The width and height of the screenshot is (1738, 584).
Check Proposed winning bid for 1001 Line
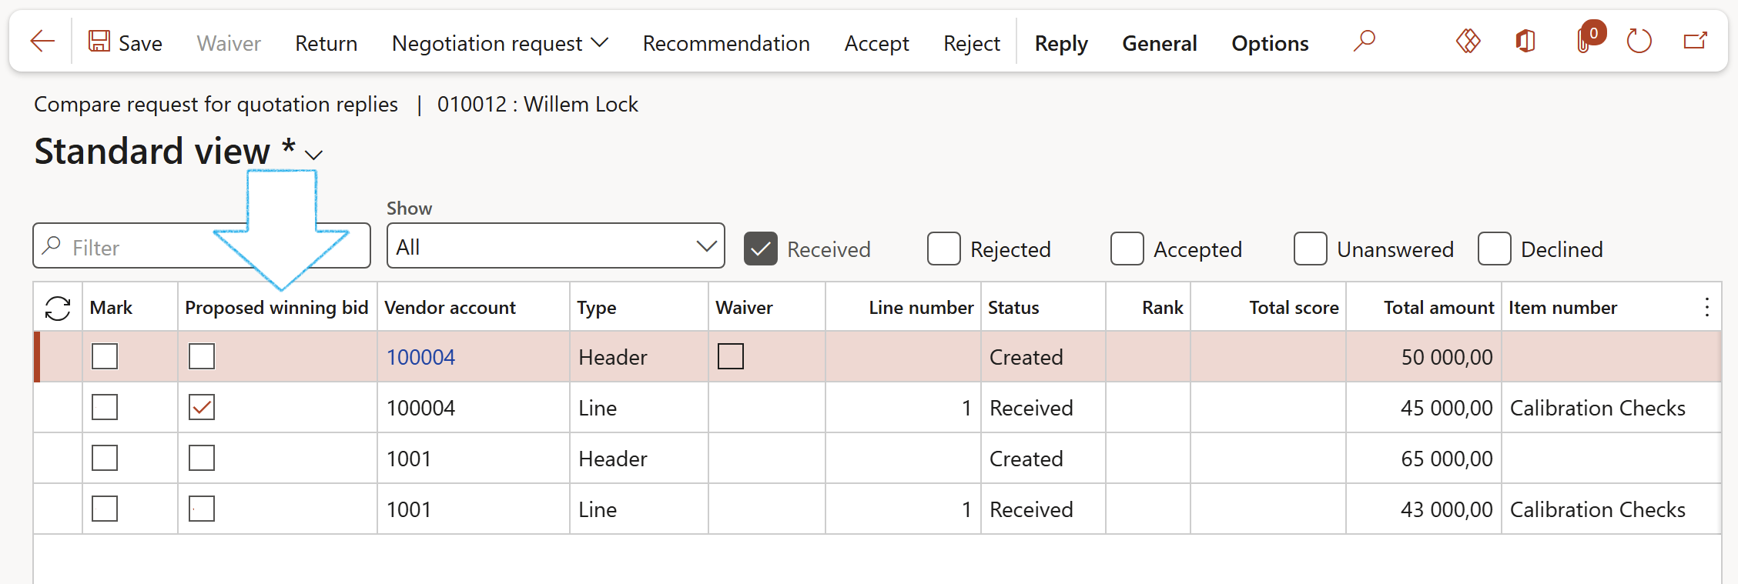coord(202,509)
